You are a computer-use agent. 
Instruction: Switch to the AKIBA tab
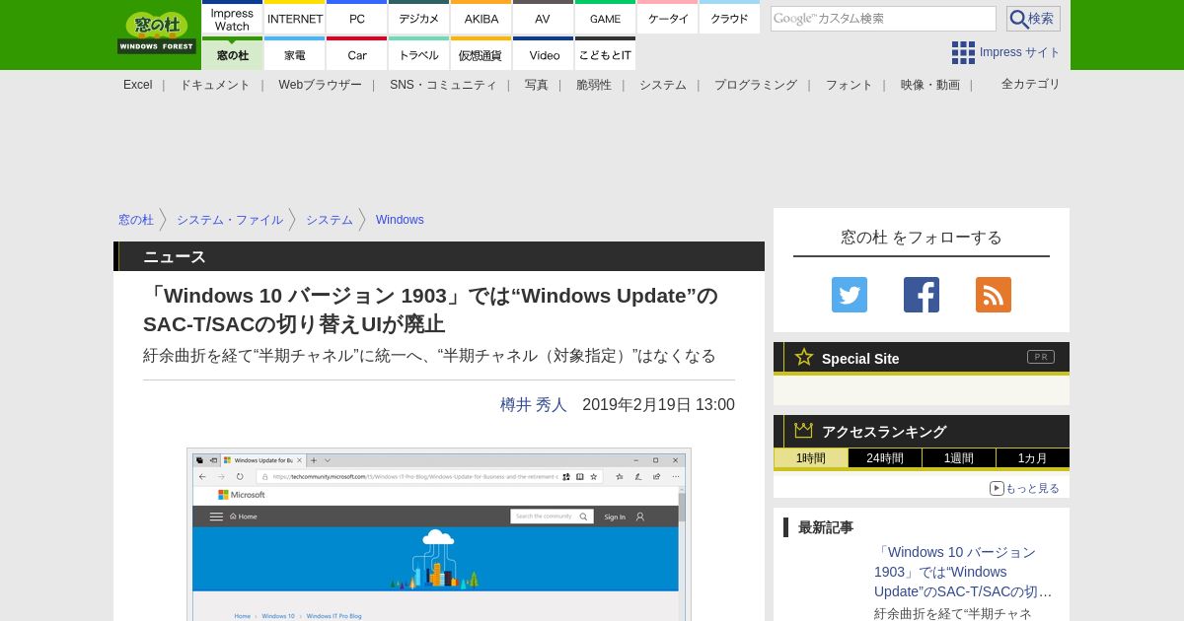(481, 19)
